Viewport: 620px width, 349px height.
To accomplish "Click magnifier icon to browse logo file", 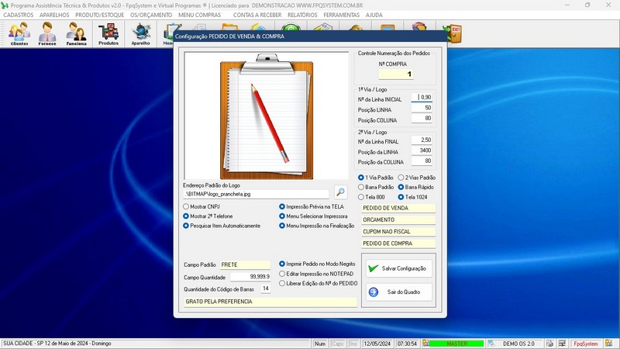I will click(x=340, y=192).
